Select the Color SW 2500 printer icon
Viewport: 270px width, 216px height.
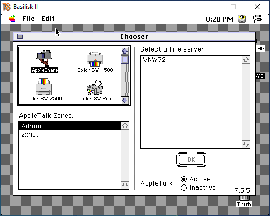coord(44,89)
